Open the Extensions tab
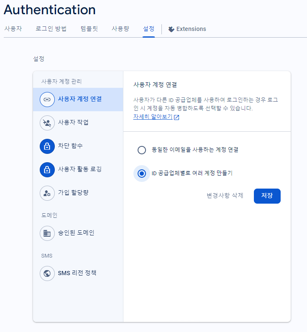Screen dimensions: 307x332 click(187, 29)
